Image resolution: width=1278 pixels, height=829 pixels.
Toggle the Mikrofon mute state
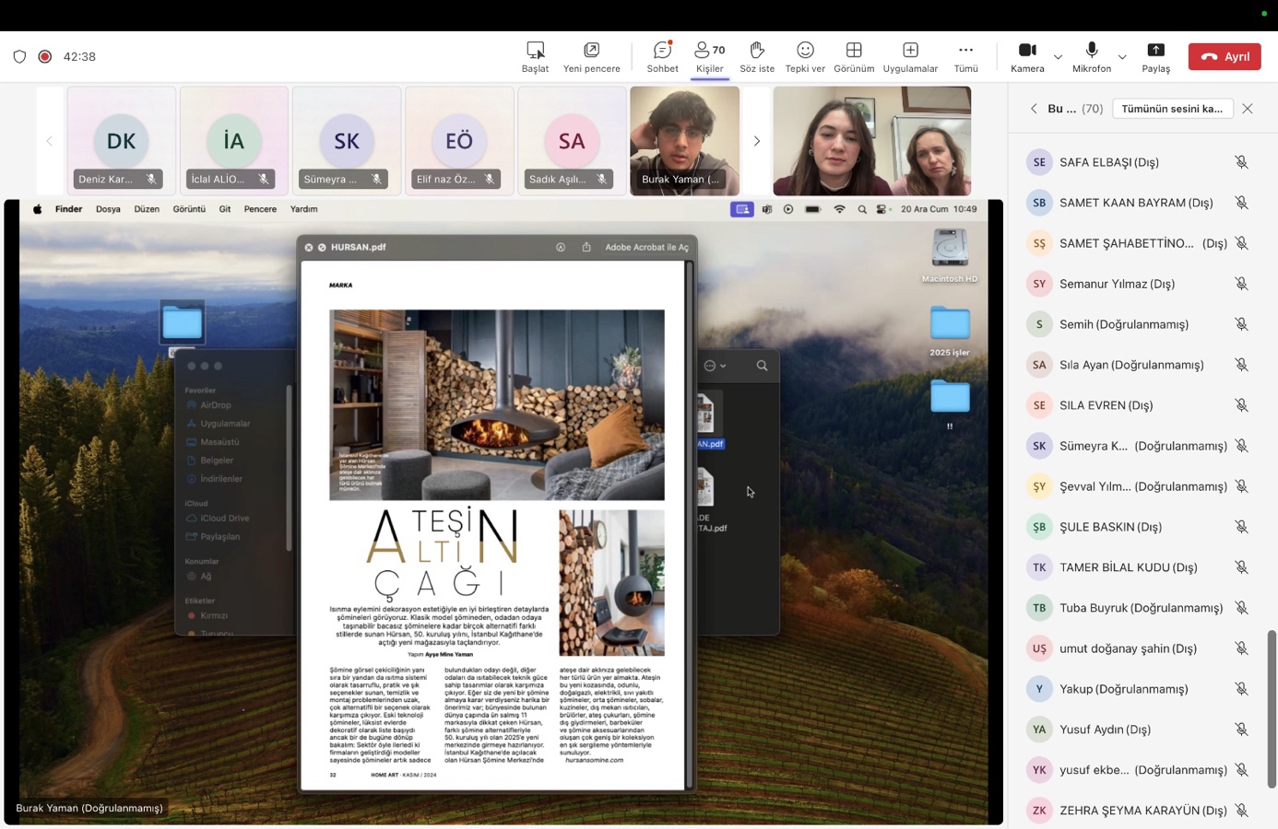(1092, 56)
